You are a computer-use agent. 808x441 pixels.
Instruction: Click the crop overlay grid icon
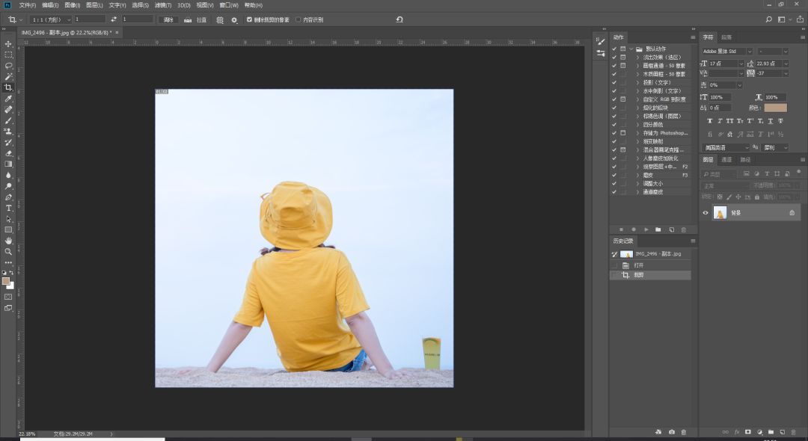pyautogui.click(x=220, y=19)
